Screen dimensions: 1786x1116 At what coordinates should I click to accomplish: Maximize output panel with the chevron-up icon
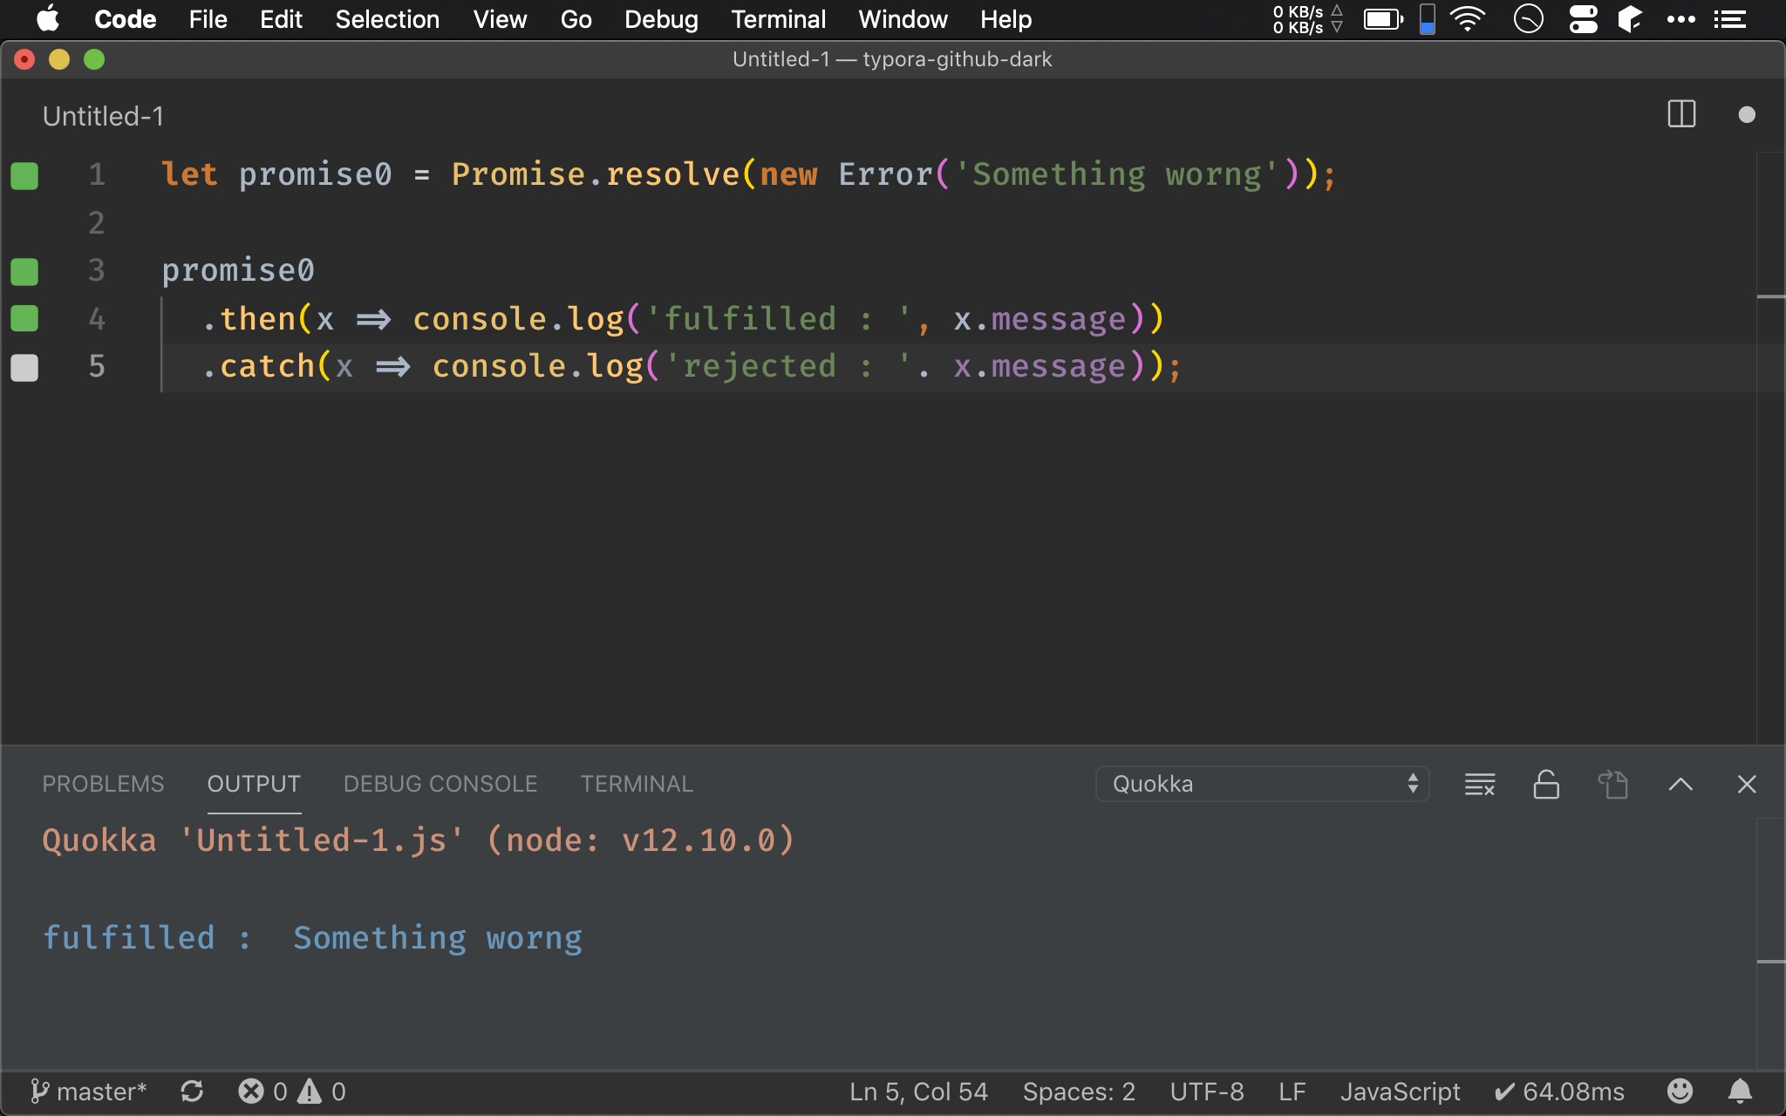tap(1680, 784)
